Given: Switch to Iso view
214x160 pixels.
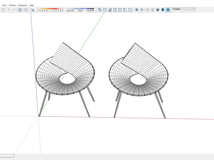Looking at the screenshot, I should [x=100, y=10].
